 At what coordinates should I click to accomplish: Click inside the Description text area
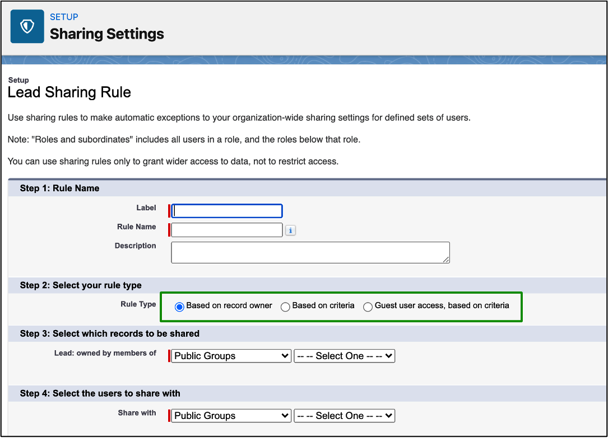[310, 252]
